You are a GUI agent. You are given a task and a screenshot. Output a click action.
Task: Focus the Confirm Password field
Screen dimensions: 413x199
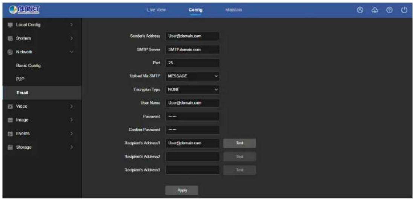pyautogui.click(x=192, y=130)
